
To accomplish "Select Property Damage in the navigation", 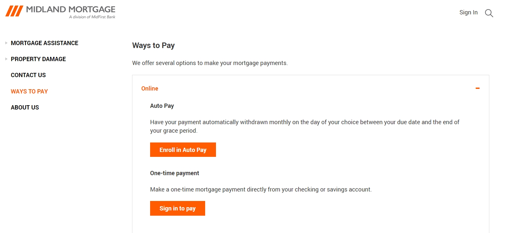I will 38,59.
